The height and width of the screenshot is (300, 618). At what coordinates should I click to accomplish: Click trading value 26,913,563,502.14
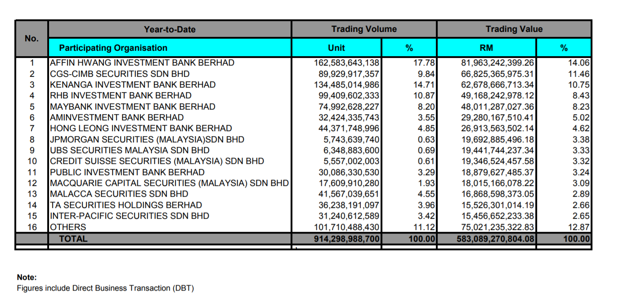(x=498, y=128)
